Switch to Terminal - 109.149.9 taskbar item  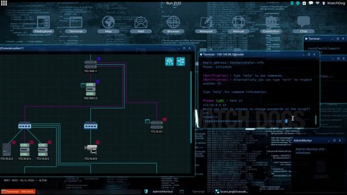18,192
